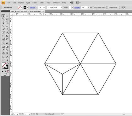The width and height of the screenshot is (132, 116).
Task: Click the Stroke panel link
Action: click(33, 8)
